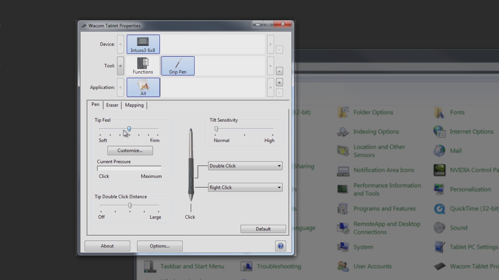Screen dimensions: 499x280
Task: Click the About button
Action: 107,246
